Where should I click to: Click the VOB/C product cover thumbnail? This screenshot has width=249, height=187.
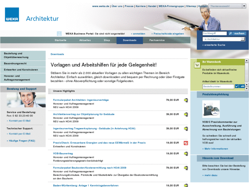pos(211,109)
